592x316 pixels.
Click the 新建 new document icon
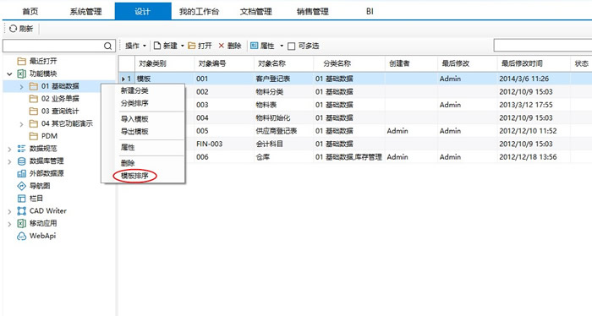pyautogui.click(x=157, y=46)
